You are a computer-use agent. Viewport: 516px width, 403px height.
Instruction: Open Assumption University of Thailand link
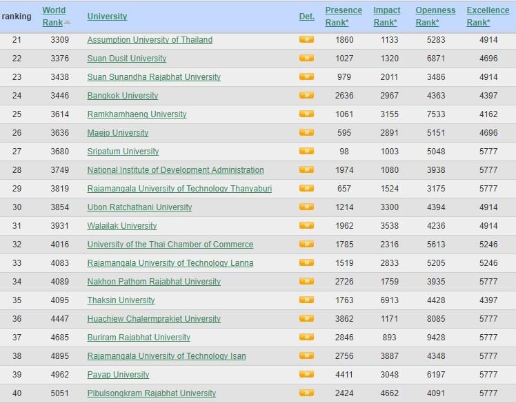pyautogui.click(x=150, y=40)
